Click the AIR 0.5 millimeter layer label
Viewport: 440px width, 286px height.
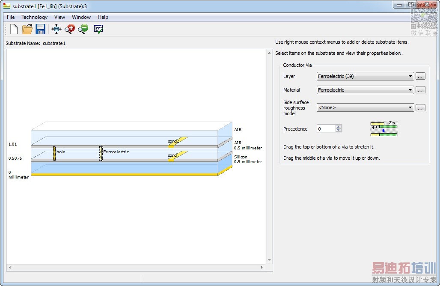coord(248,146)
